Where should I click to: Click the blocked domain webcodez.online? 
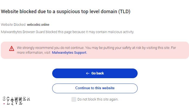(x=38, y=25)
